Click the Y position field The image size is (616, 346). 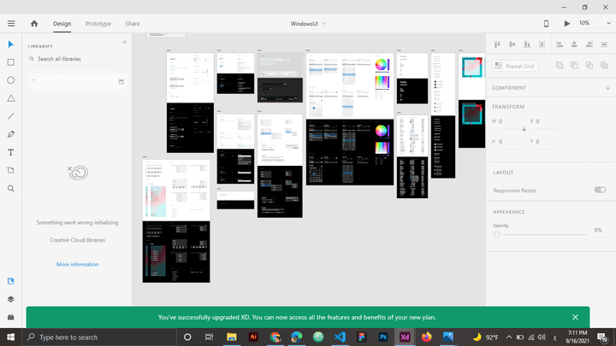[x=547, y=142]
